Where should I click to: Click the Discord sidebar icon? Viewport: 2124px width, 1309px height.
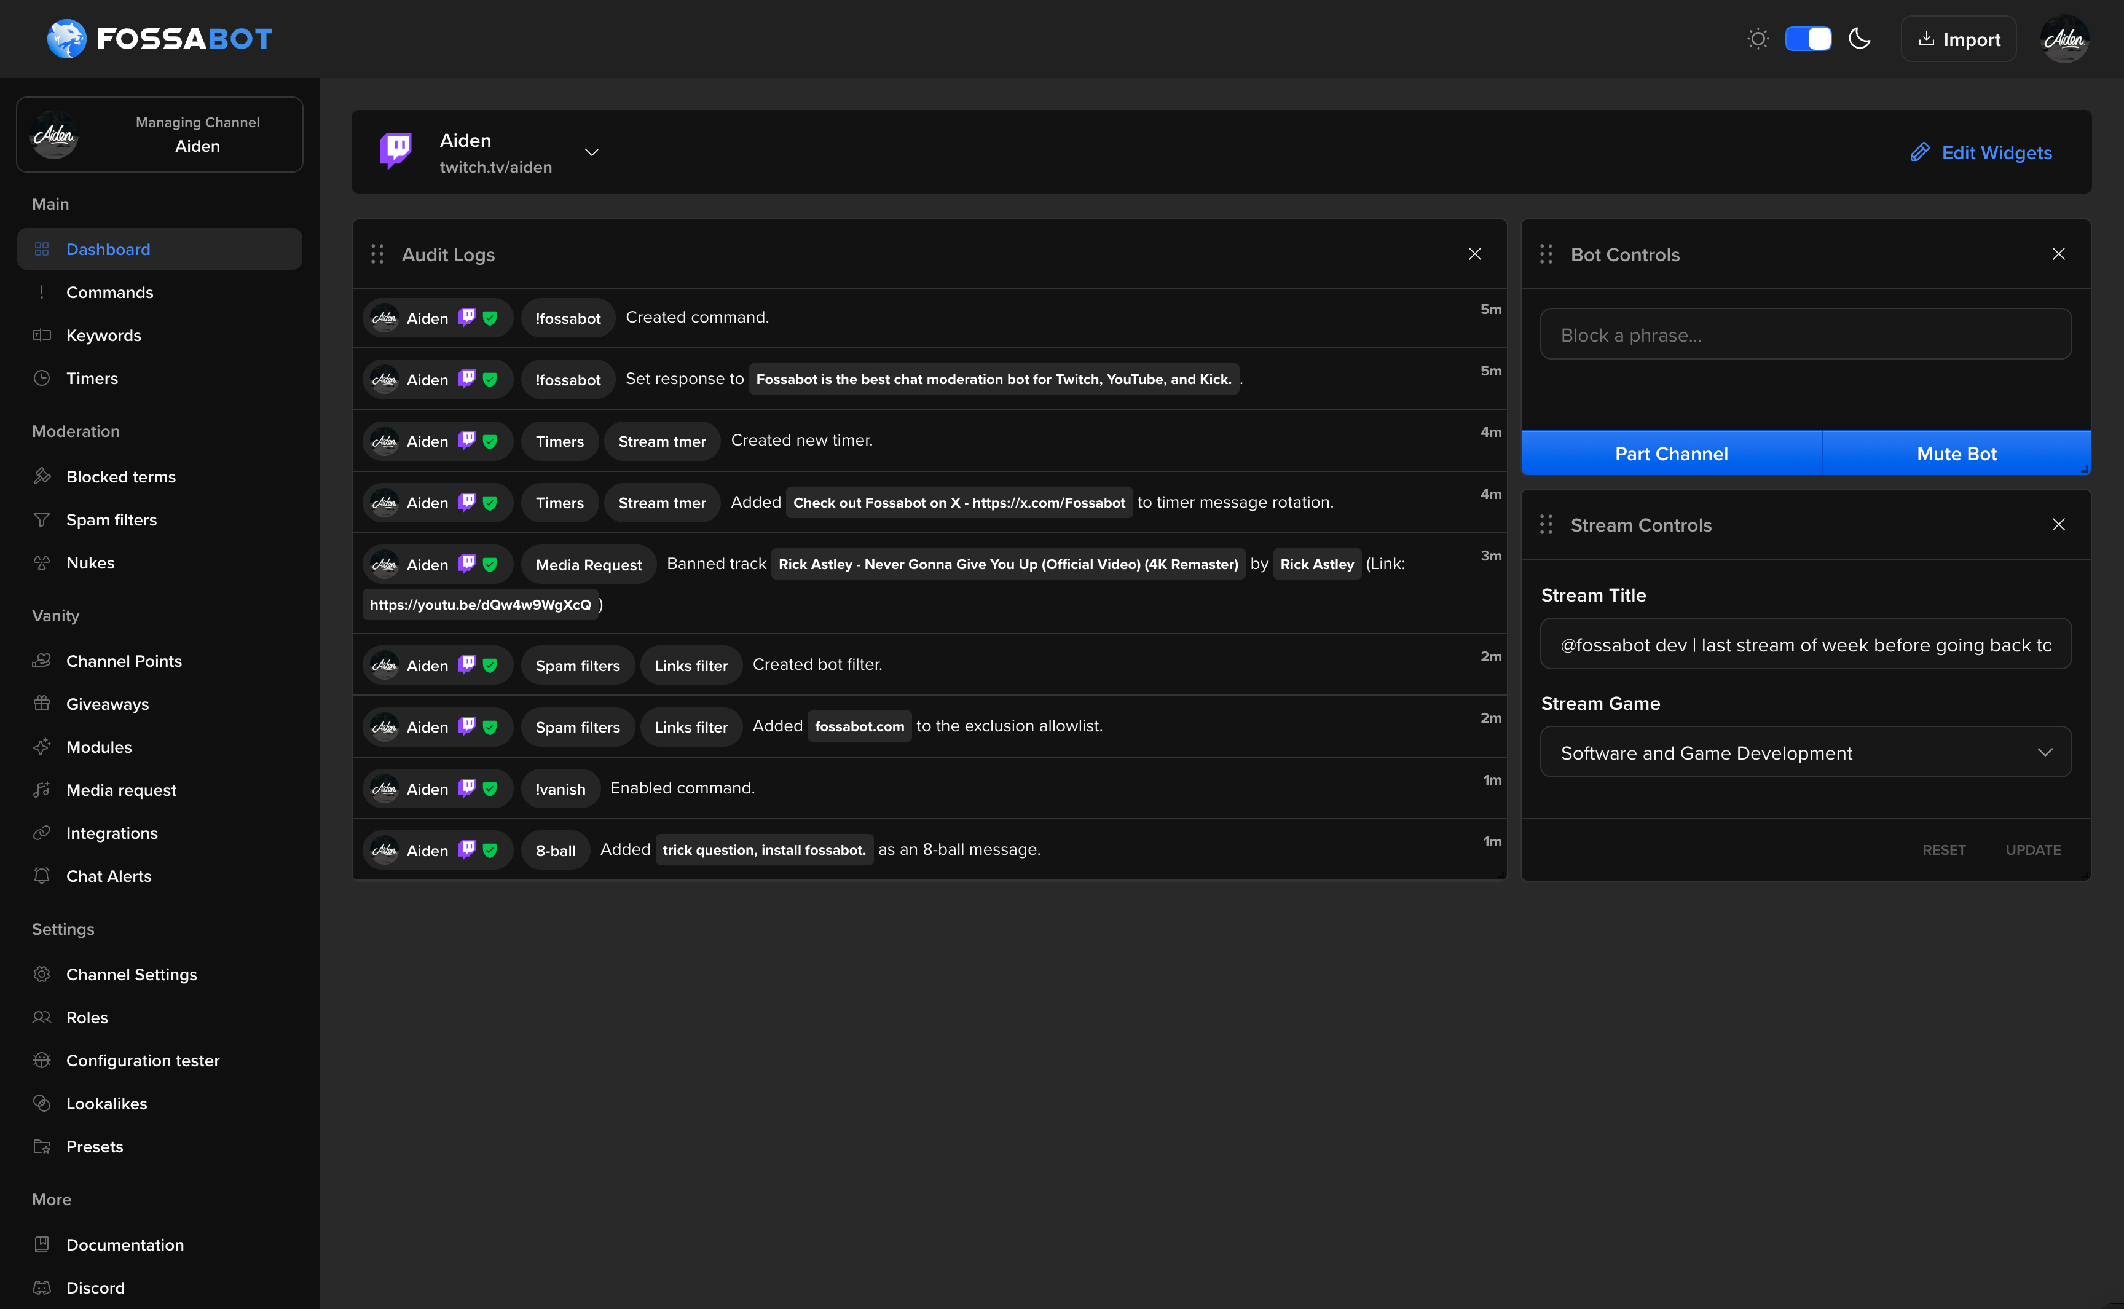pos(42,1287)
